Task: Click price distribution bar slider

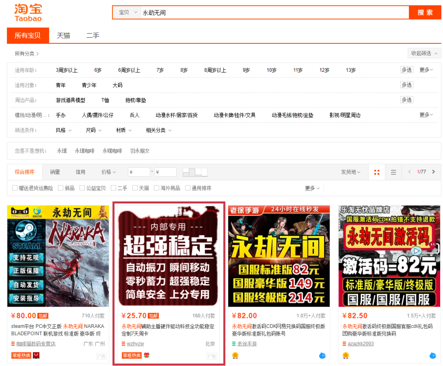Action: (x=195, y=172)
